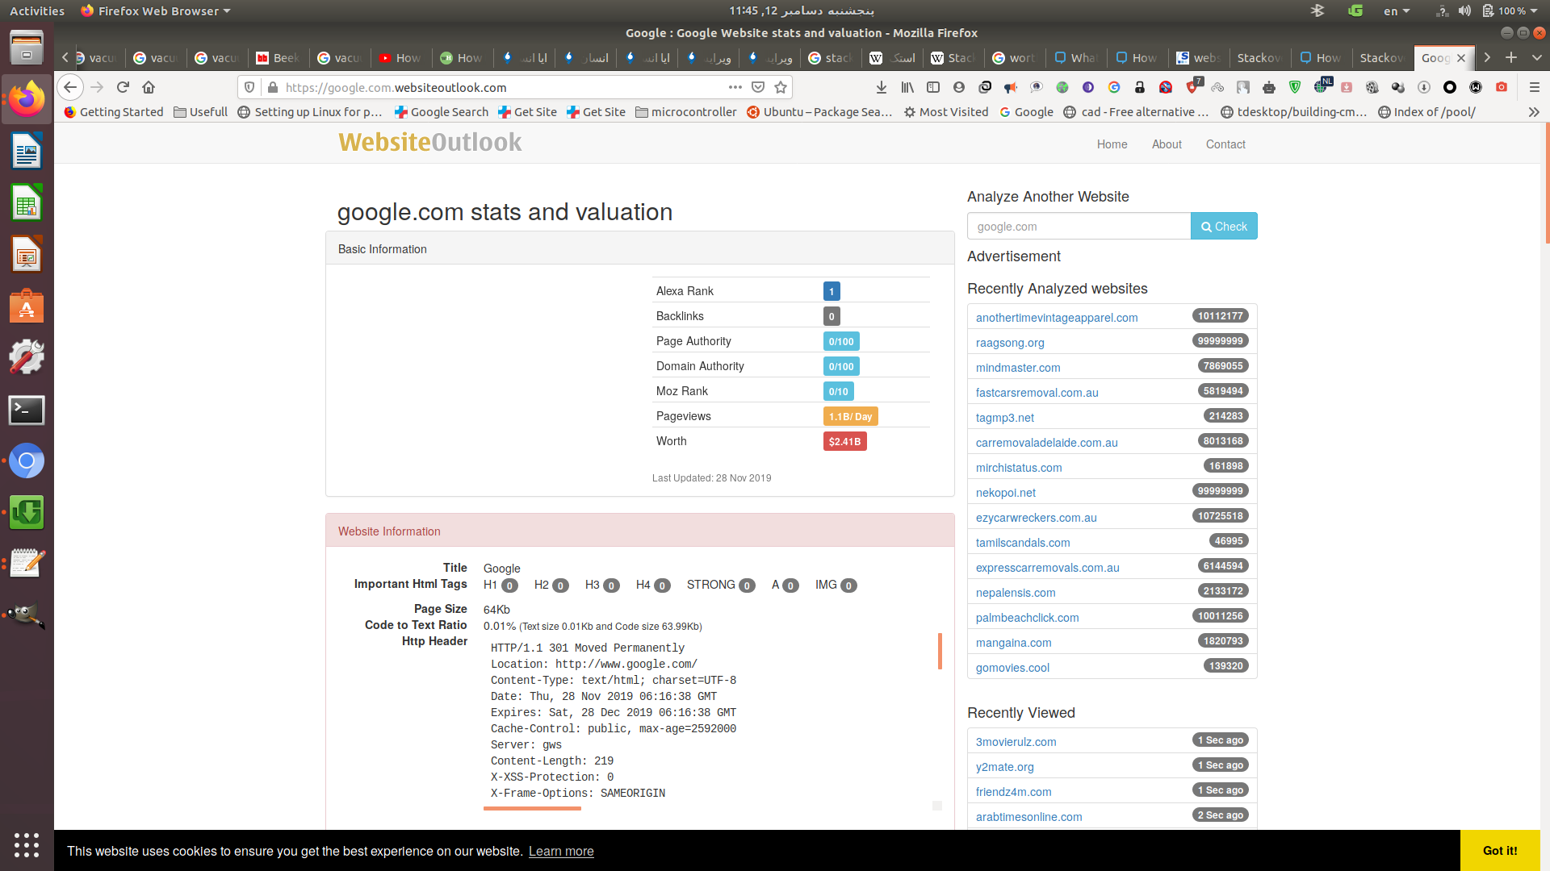Reload the page with the refresh icon
Screen dimensions: 1550x871
click(x=123, y=87)
